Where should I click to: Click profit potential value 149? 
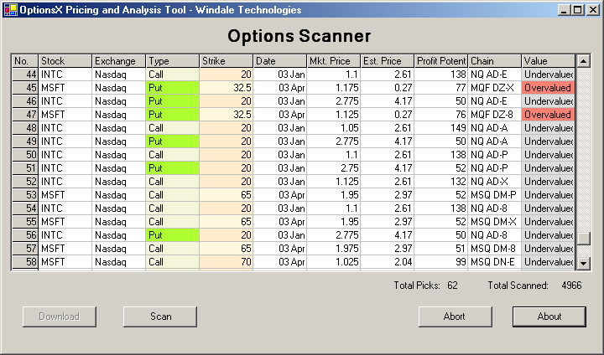pos(441,128)
